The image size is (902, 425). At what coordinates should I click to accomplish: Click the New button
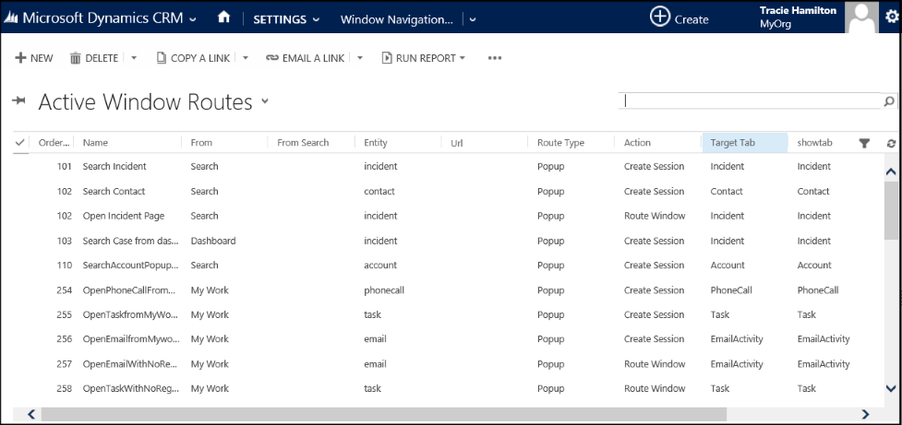(34, 58)
